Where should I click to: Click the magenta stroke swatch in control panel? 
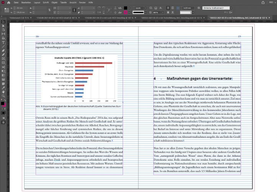(x=125, y=12)
